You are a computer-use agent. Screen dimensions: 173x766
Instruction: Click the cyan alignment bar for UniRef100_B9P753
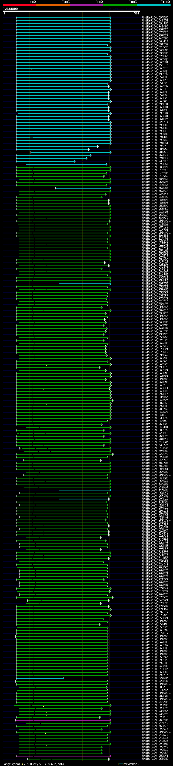coord(85,284)
